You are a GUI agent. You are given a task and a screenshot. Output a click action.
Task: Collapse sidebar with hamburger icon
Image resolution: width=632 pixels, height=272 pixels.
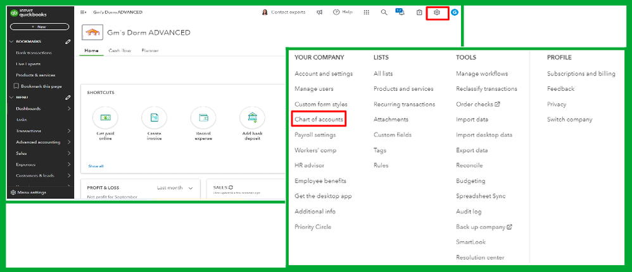pyautogui.click(x=84, y=13)
